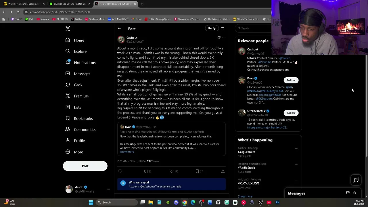Image resolution: width=368 pixels, height=207 pixels.
Task: Share the post via share icon
Action: click(x=223, y=171)
